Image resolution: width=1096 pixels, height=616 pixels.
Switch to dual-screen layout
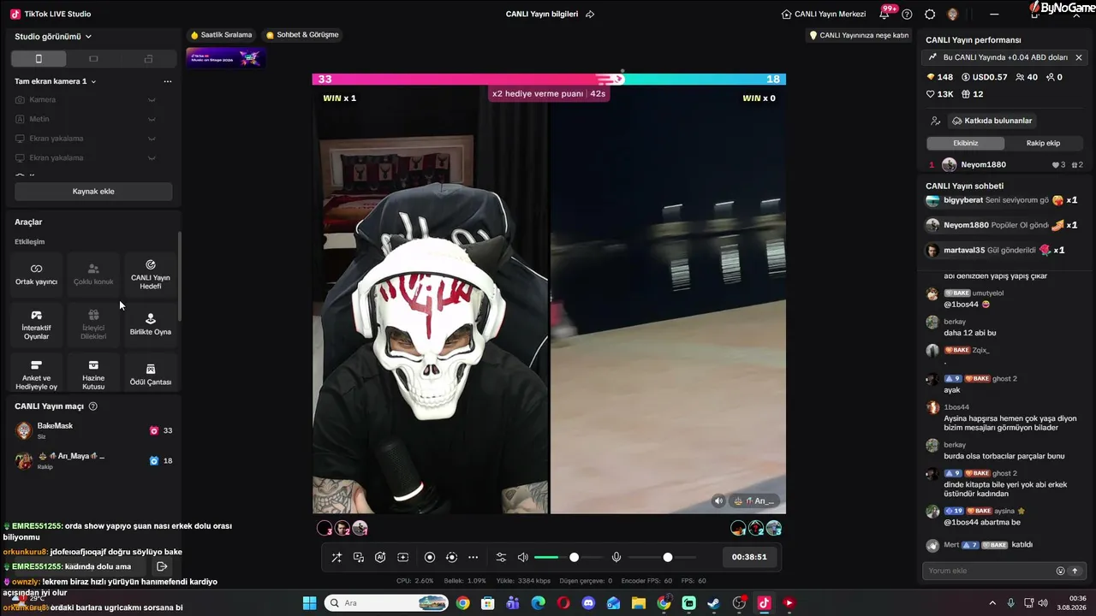click(x=148, y=59)
